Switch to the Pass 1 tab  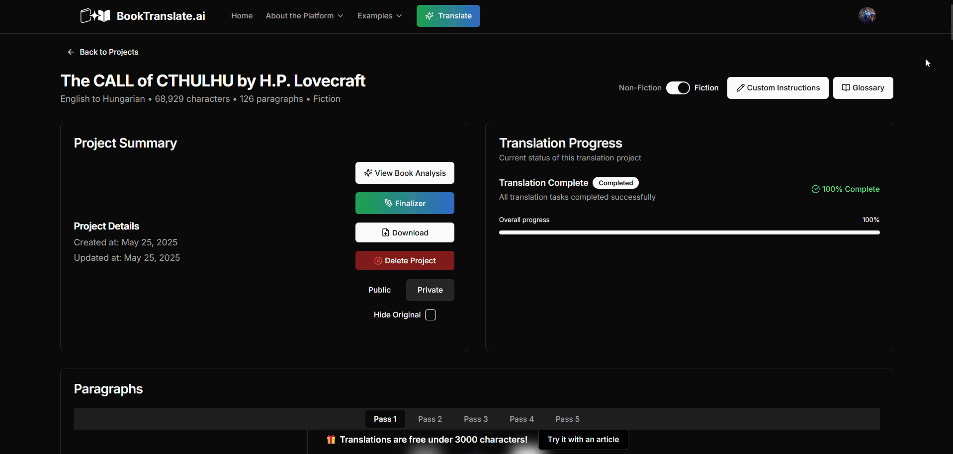point(385,419)
